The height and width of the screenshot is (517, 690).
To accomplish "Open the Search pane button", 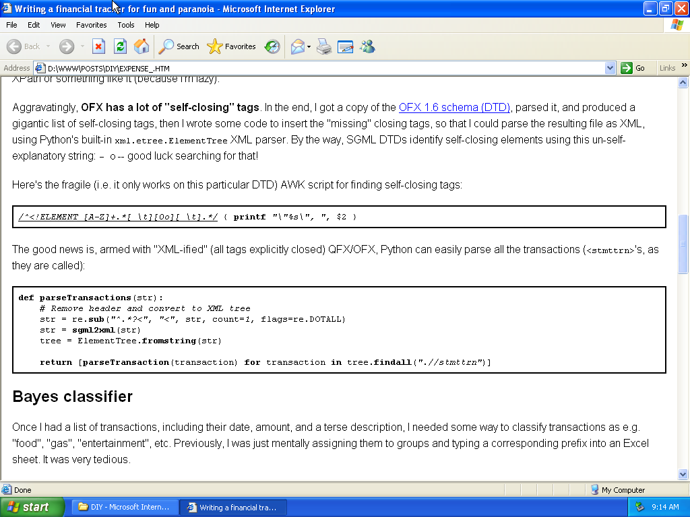I will (x=179, y=46).
